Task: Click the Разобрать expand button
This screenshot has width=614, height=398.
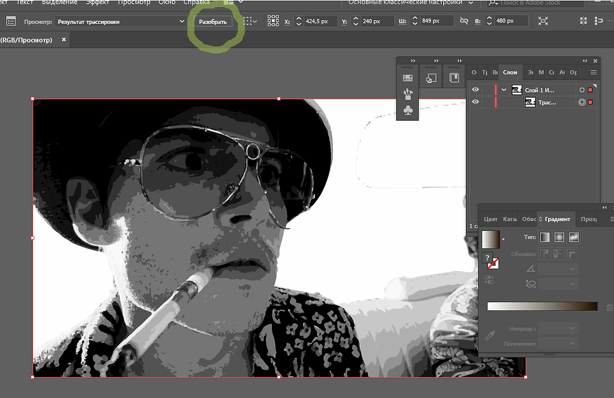Action: tap(212, 22)
